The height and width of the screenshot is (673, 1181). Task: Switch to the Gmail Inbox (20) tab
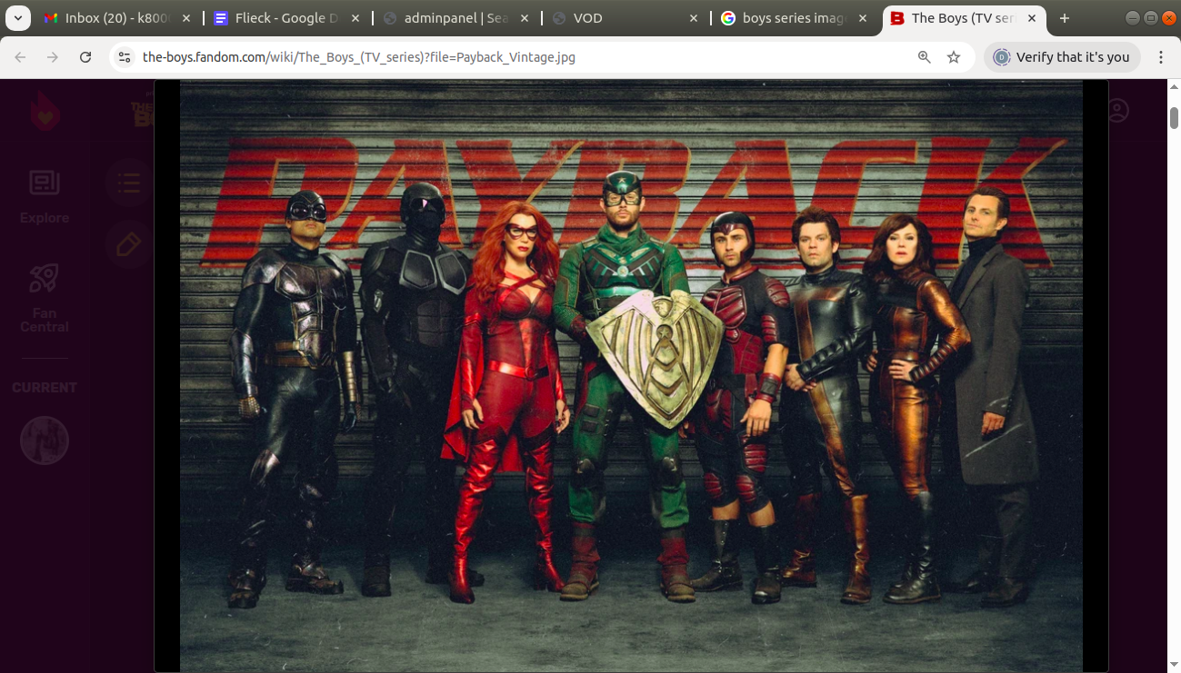(115, 18)
